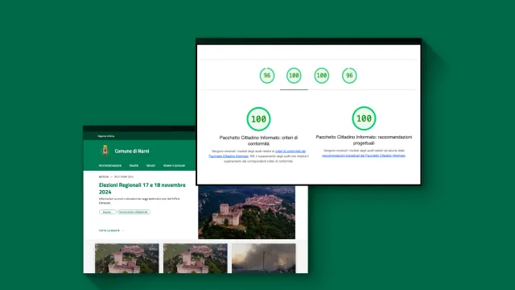The image size is (515, 290).
Task: Open the smoky sky news card thumbnail
Action: pyautogui.click(x=264, y=258)
